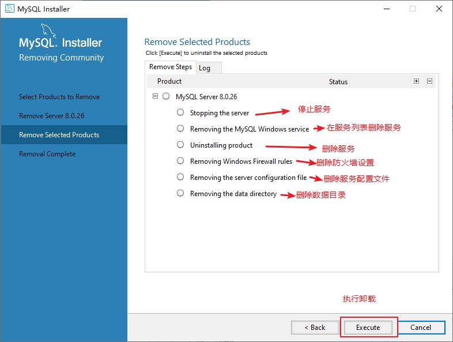The height and width of the screenshot is (342, 453).
Task: Minimize the MySQL Installer window
Action: [387, 9]
